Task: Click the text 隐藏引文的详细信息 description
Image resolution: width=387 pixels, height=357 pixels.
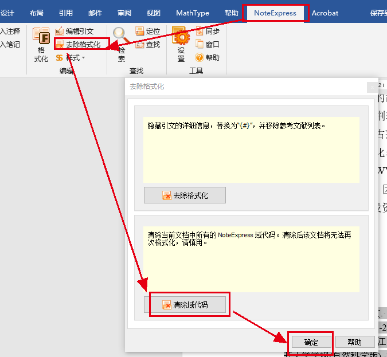Action: [236, 126]
